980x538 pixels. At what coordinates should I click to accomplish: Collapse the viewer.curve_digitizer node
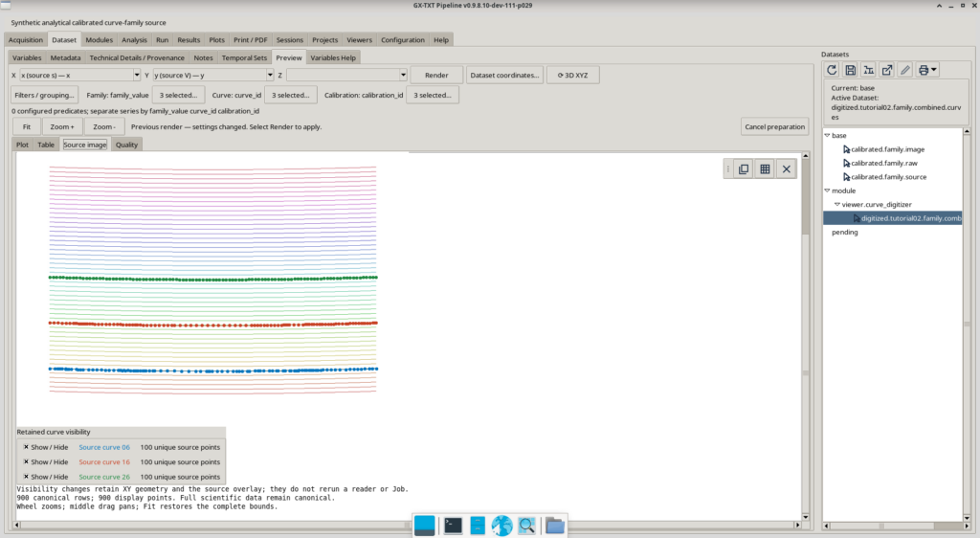836,204
